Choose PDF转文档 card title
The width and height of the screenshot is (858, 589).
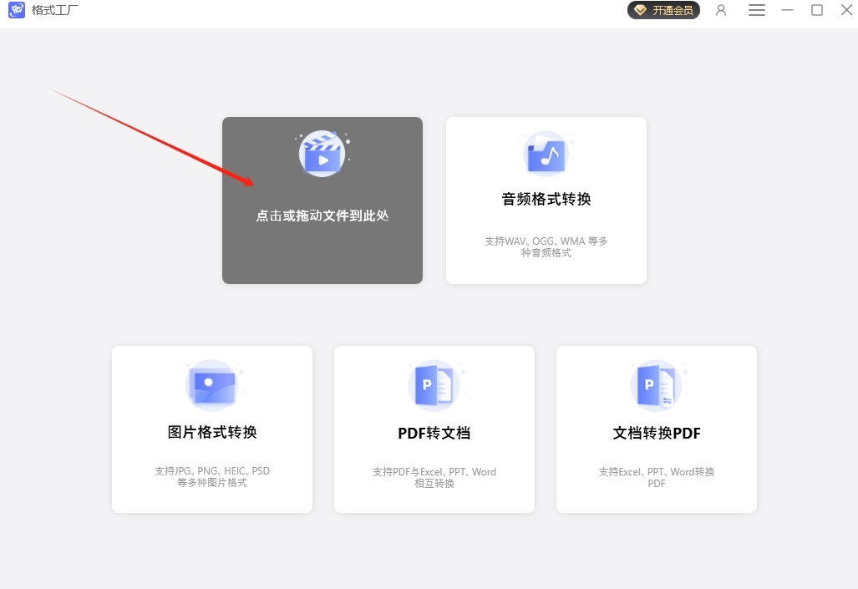coord(434,433)
